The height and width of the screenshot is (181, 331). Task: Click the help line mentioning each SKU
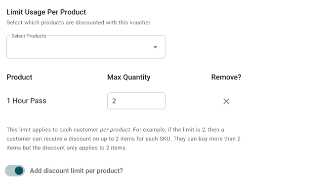point(124,139)
